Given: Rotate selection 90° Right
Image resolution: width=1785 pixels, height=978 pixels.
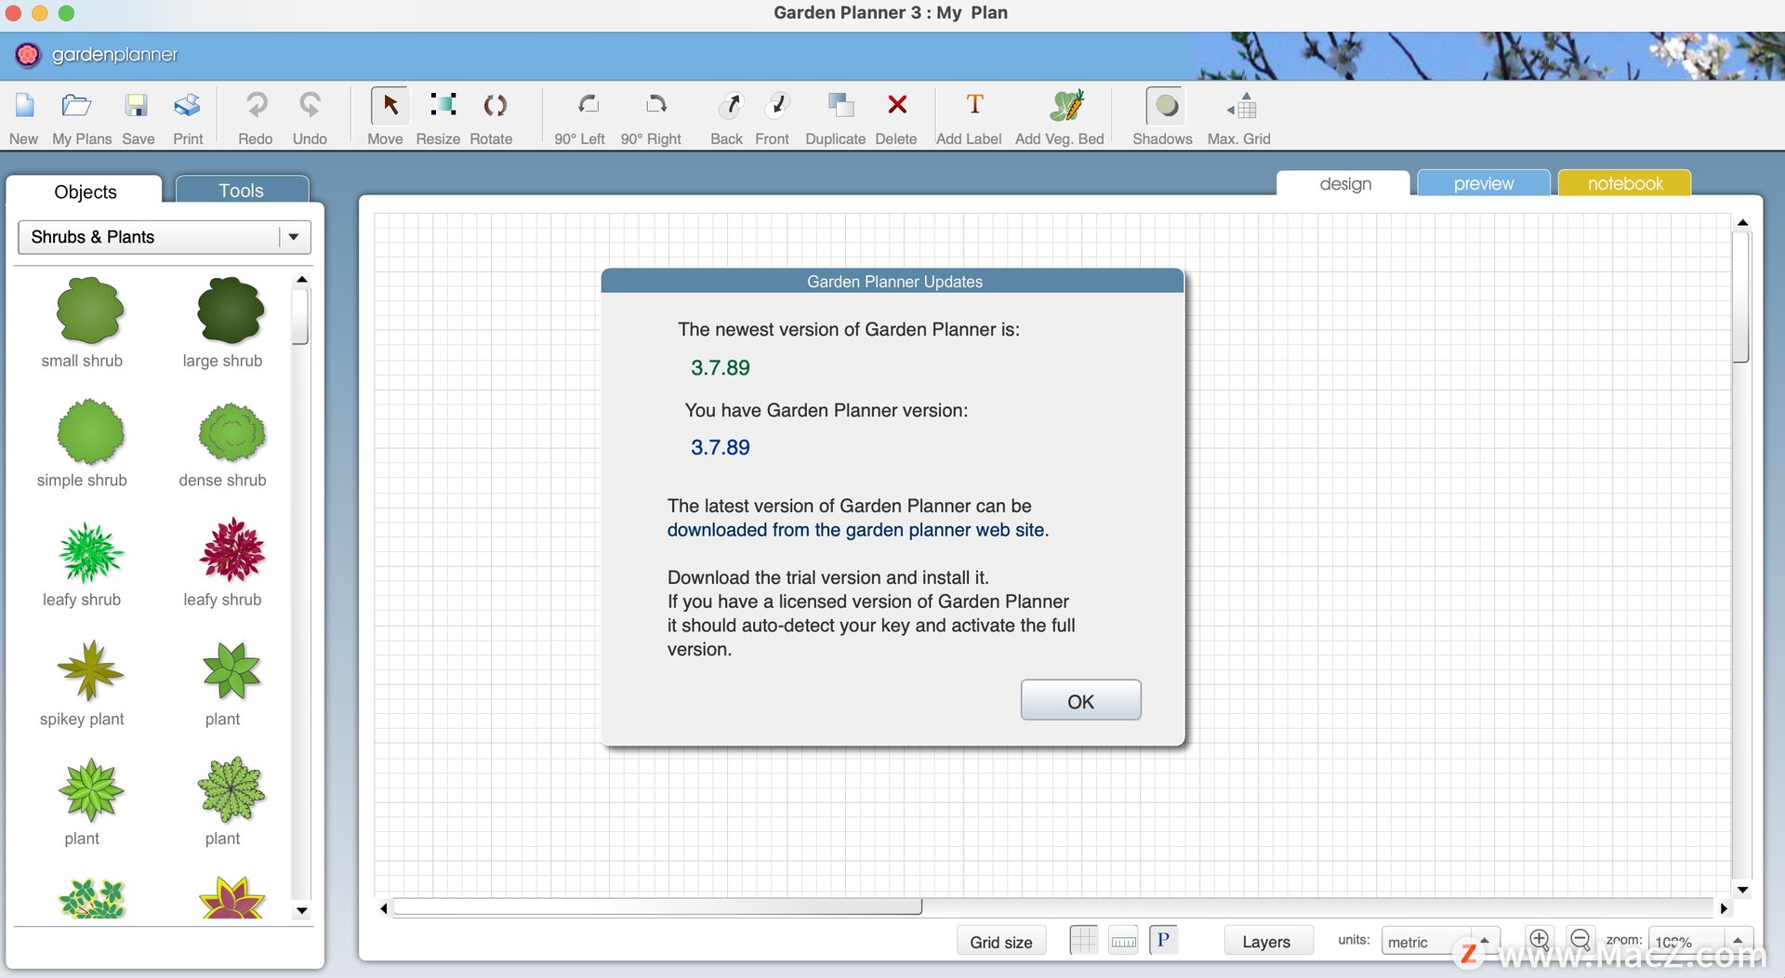Looking at the screenshot, I should [656, 105].
